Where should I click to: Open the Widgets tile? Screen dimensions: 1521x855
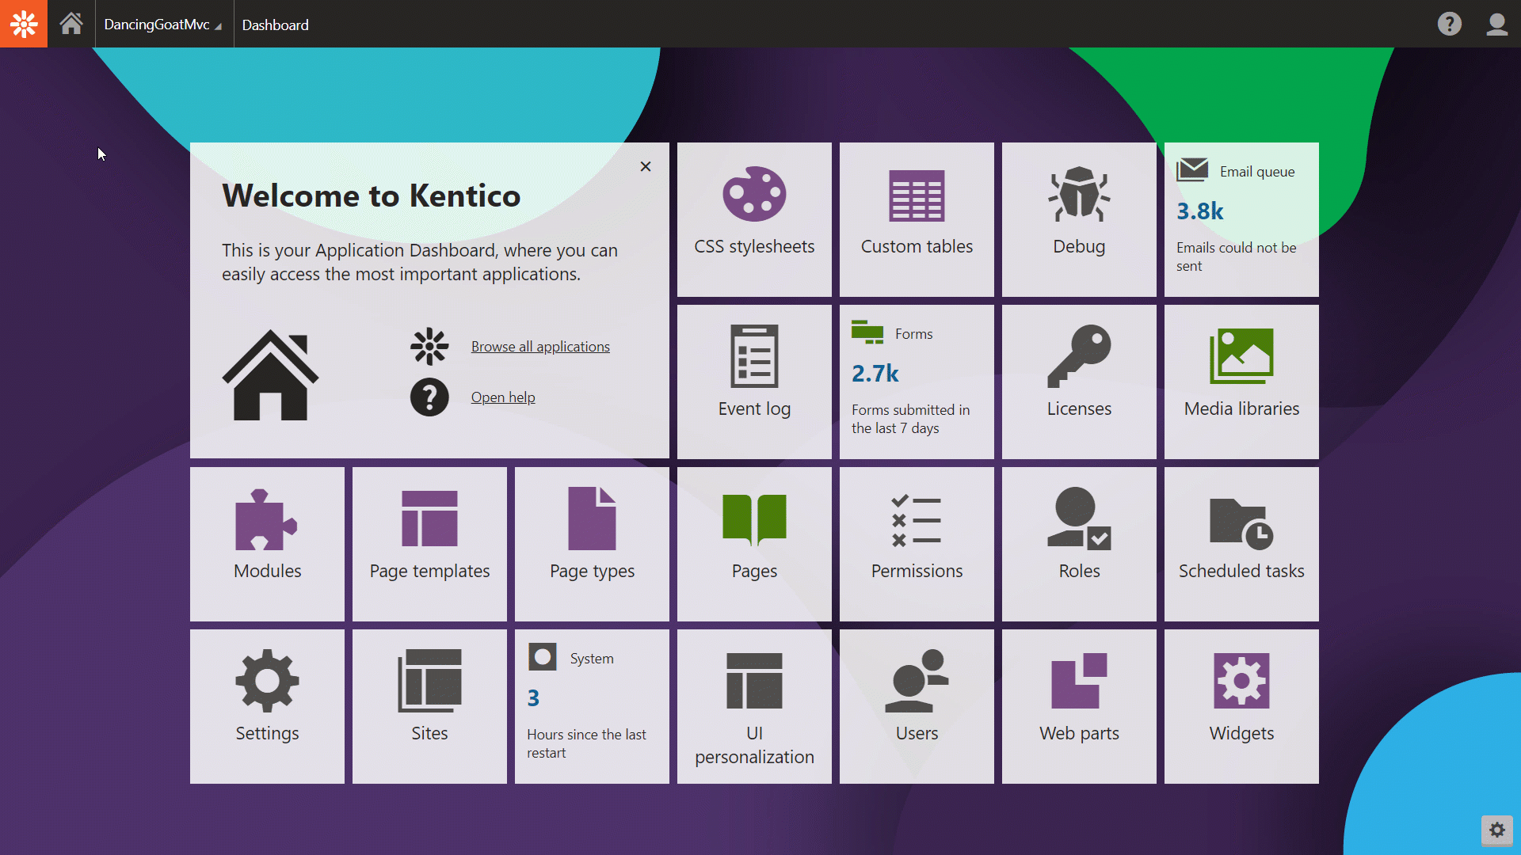tap(1241, 706)
